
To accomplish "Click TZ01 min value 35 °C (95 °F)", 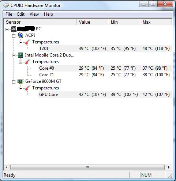I will tap(123, 49).
